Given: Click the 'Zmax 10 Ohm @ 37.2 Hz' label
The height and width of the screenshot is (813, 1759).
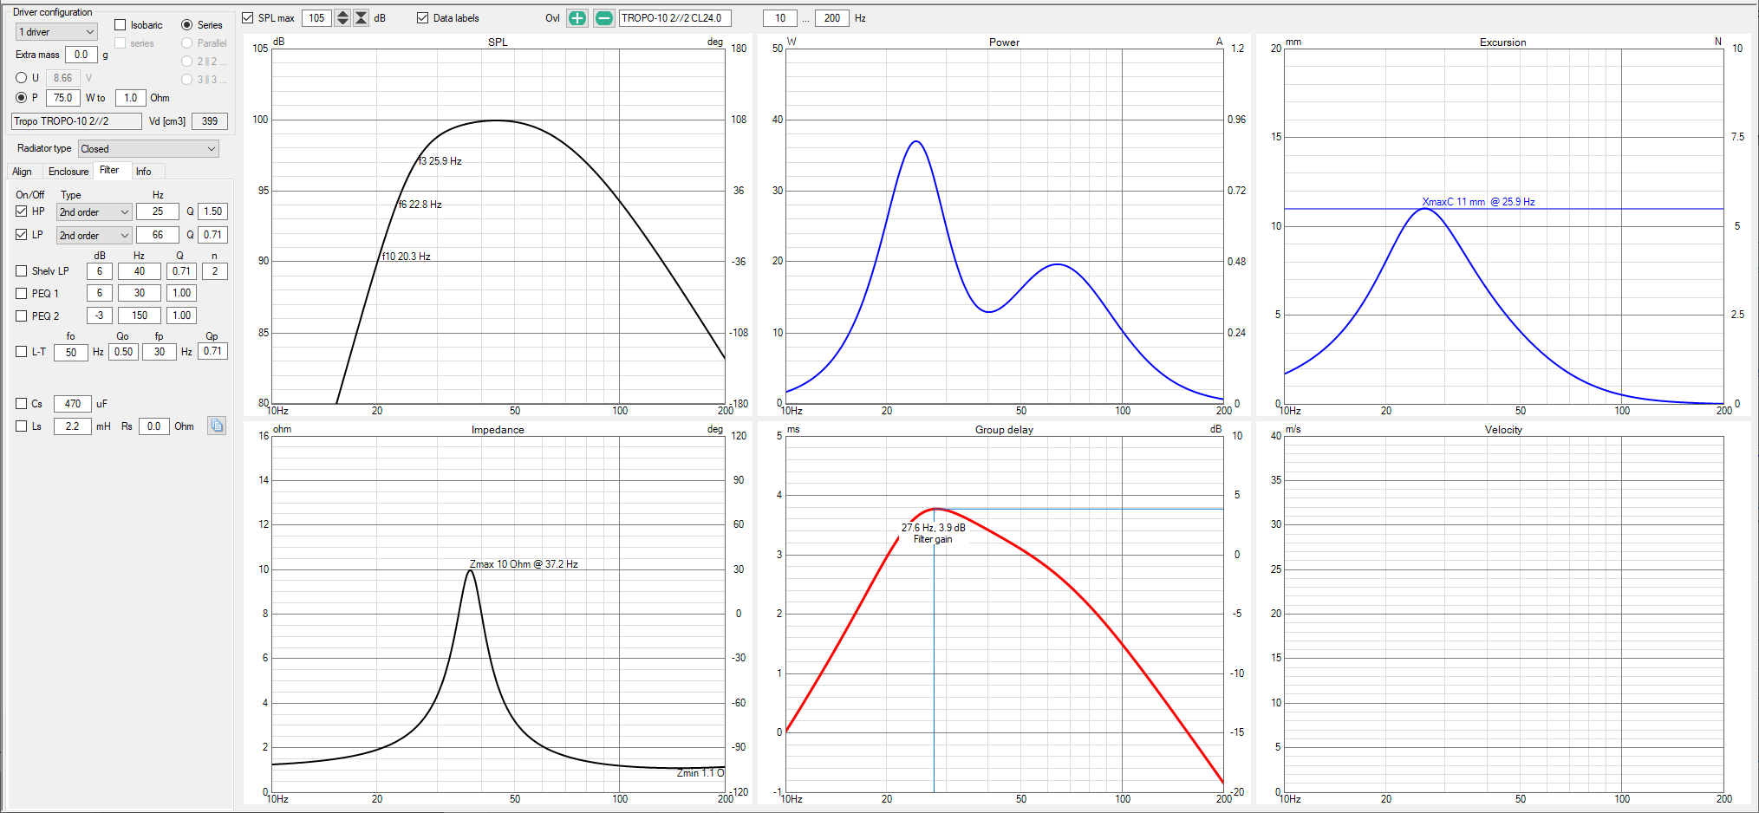Looking at the screenshot, I should [x=524, y=564].
